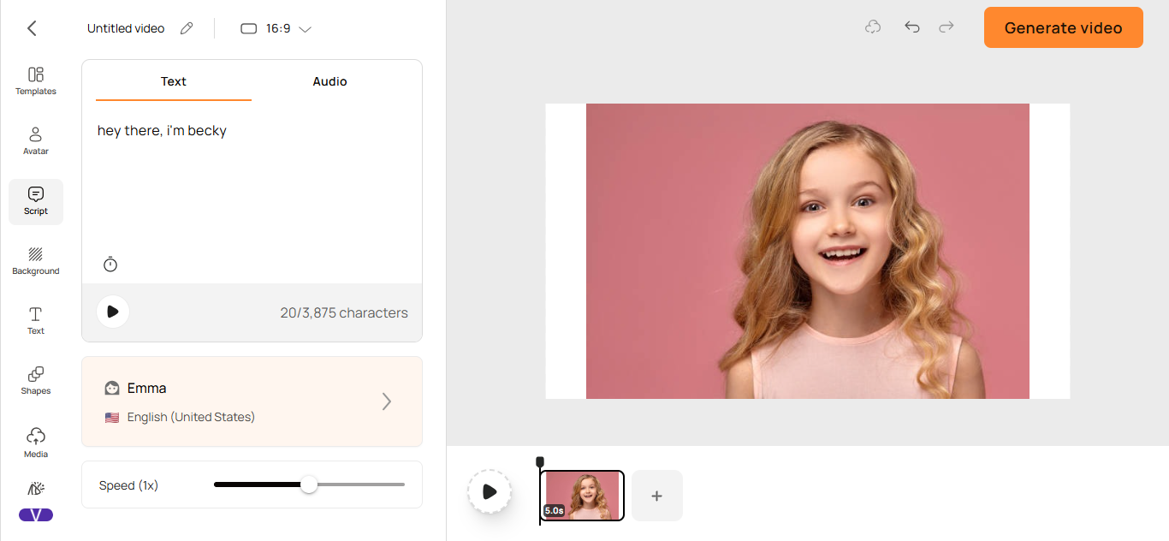Go back with the left arrow
1169x541 pixels.
tap(32, 28)
